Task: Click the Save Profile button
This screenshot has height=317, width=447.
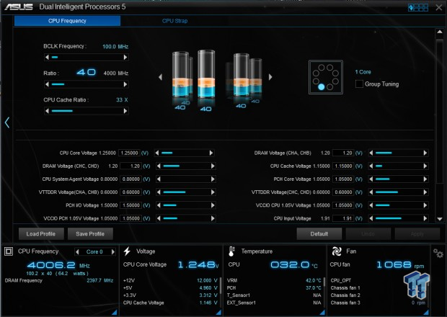Action: (x=90, y=234)
